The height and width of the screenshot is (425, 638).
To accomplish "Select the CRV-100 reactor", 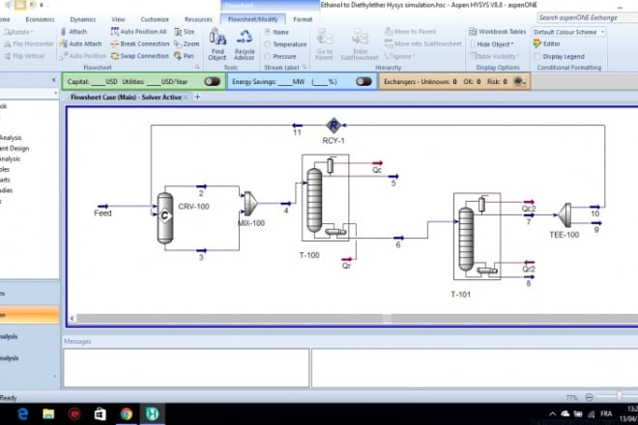I will 164,217.
